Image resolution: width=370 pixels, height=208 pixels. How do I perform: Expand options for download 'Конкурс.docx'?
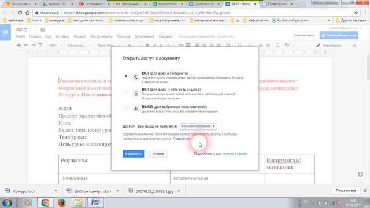pyautogui.click(x=56, y=191)
